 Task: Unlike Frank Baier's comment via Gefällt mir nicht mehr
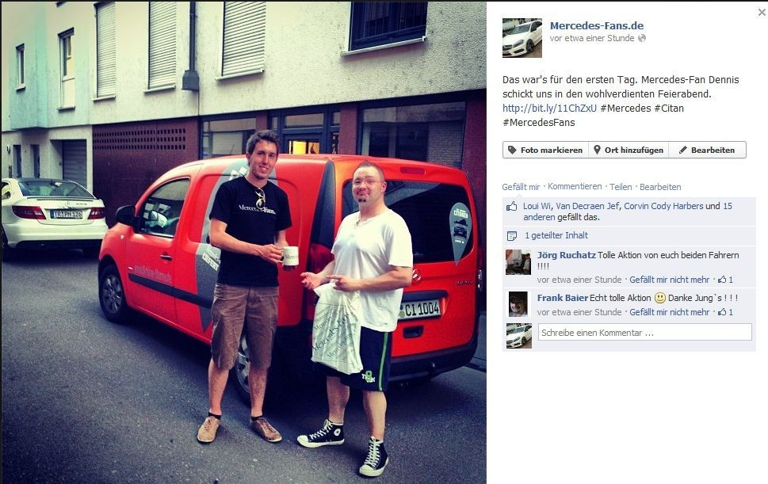click(669, 312)
